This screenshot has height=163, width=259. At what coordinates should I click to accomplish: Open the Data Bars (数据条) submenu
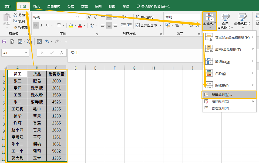[x=229, y=62]
